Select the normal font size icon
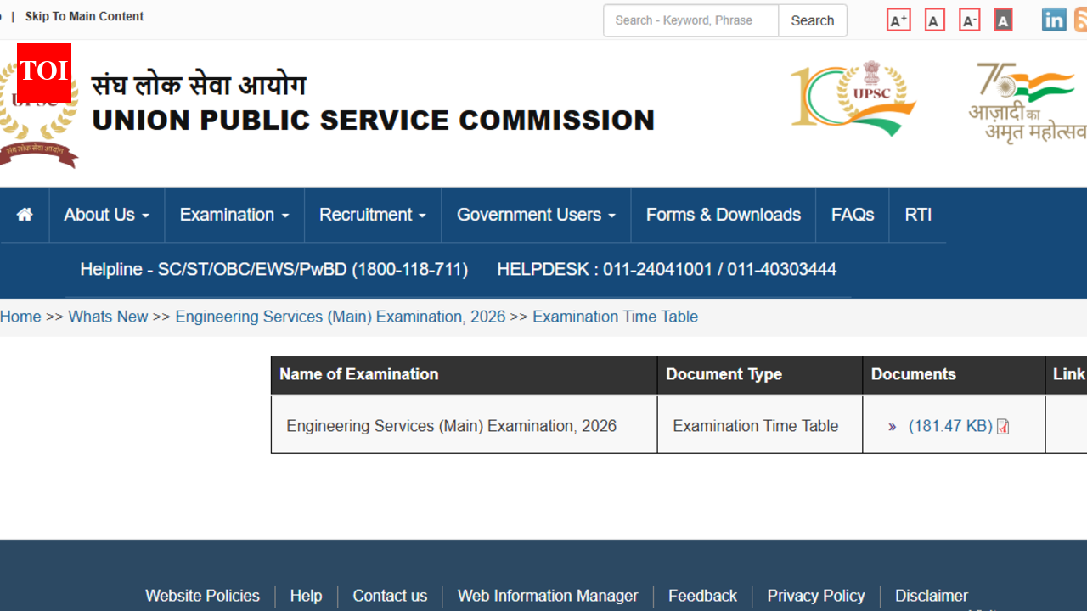The width and height of the screenshot is (1087, 611). [x=934, y=20]
